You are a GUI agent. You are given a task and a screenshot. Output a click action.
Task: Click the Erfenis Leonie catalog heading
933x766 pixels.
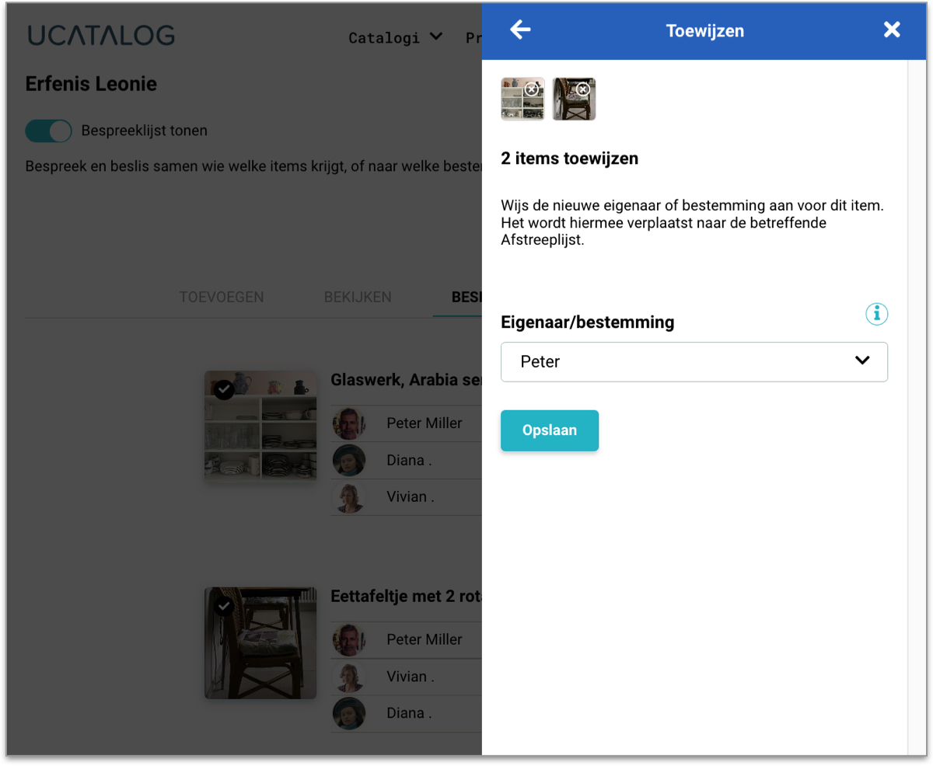91,84
